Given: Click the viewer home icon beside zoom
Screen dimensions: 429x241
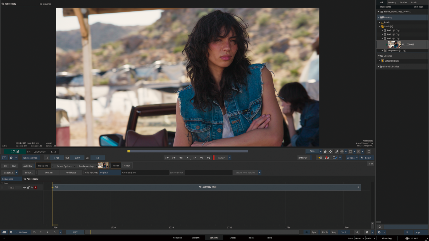Looking at the screenshot, I should pos(325,152).
